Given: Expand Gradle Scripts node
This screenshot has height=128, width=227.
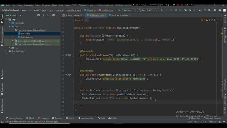Looking at the screenshot, I should [x=6, y=51].
